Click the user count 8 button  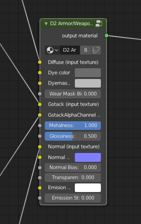pyautogui.click(x=86, y=50)
